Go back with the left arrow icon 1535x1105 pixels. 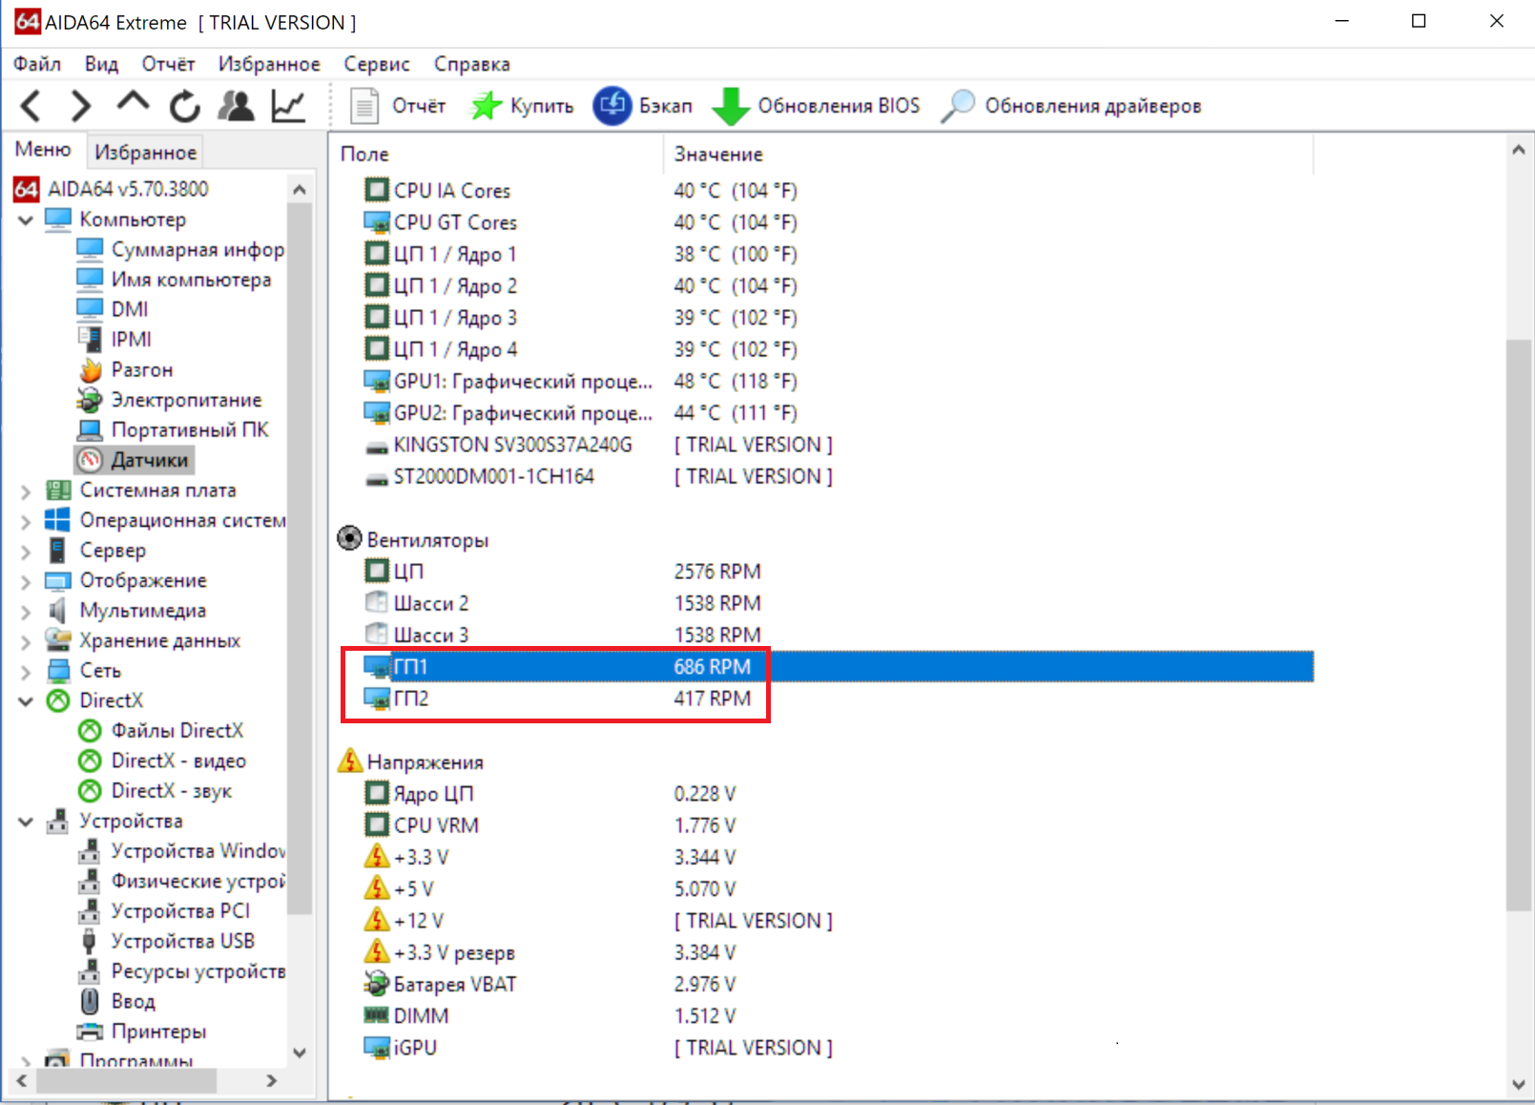coord(31,105)
